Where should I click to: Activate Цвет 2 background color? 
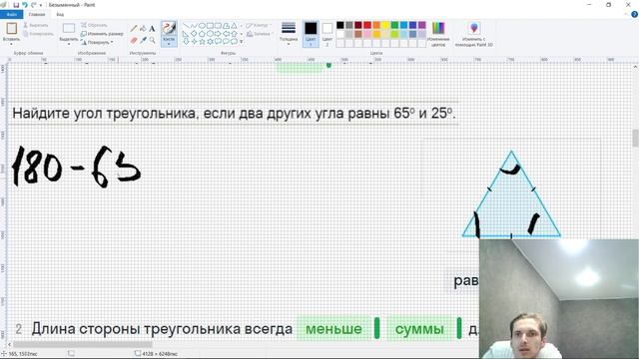click(327, 33)
